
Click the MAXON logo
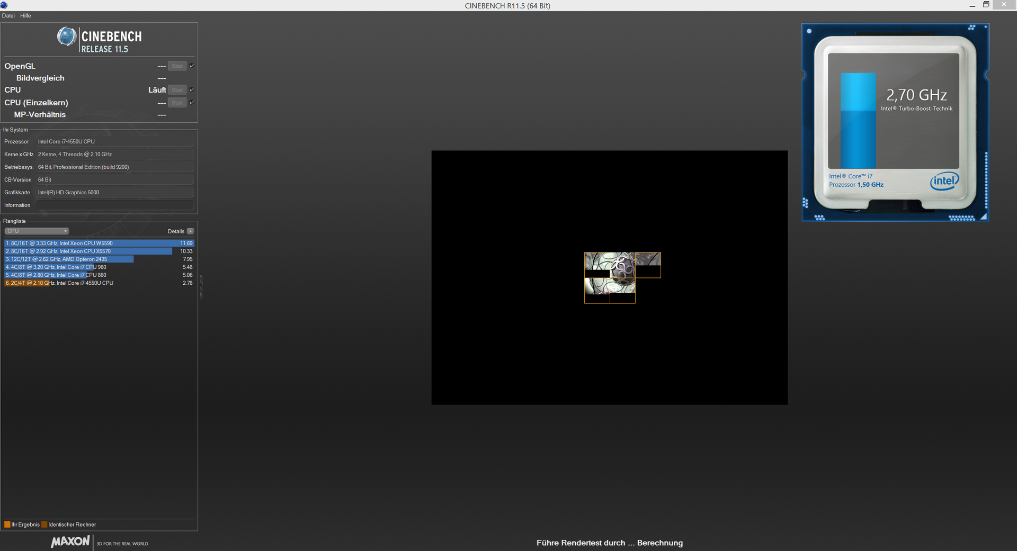pyautogui.click(x=70, y=541)
